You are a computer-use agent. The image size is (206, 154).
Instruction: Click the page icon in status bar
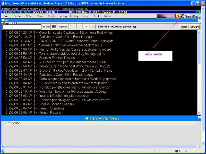click(x=3, y=151)
